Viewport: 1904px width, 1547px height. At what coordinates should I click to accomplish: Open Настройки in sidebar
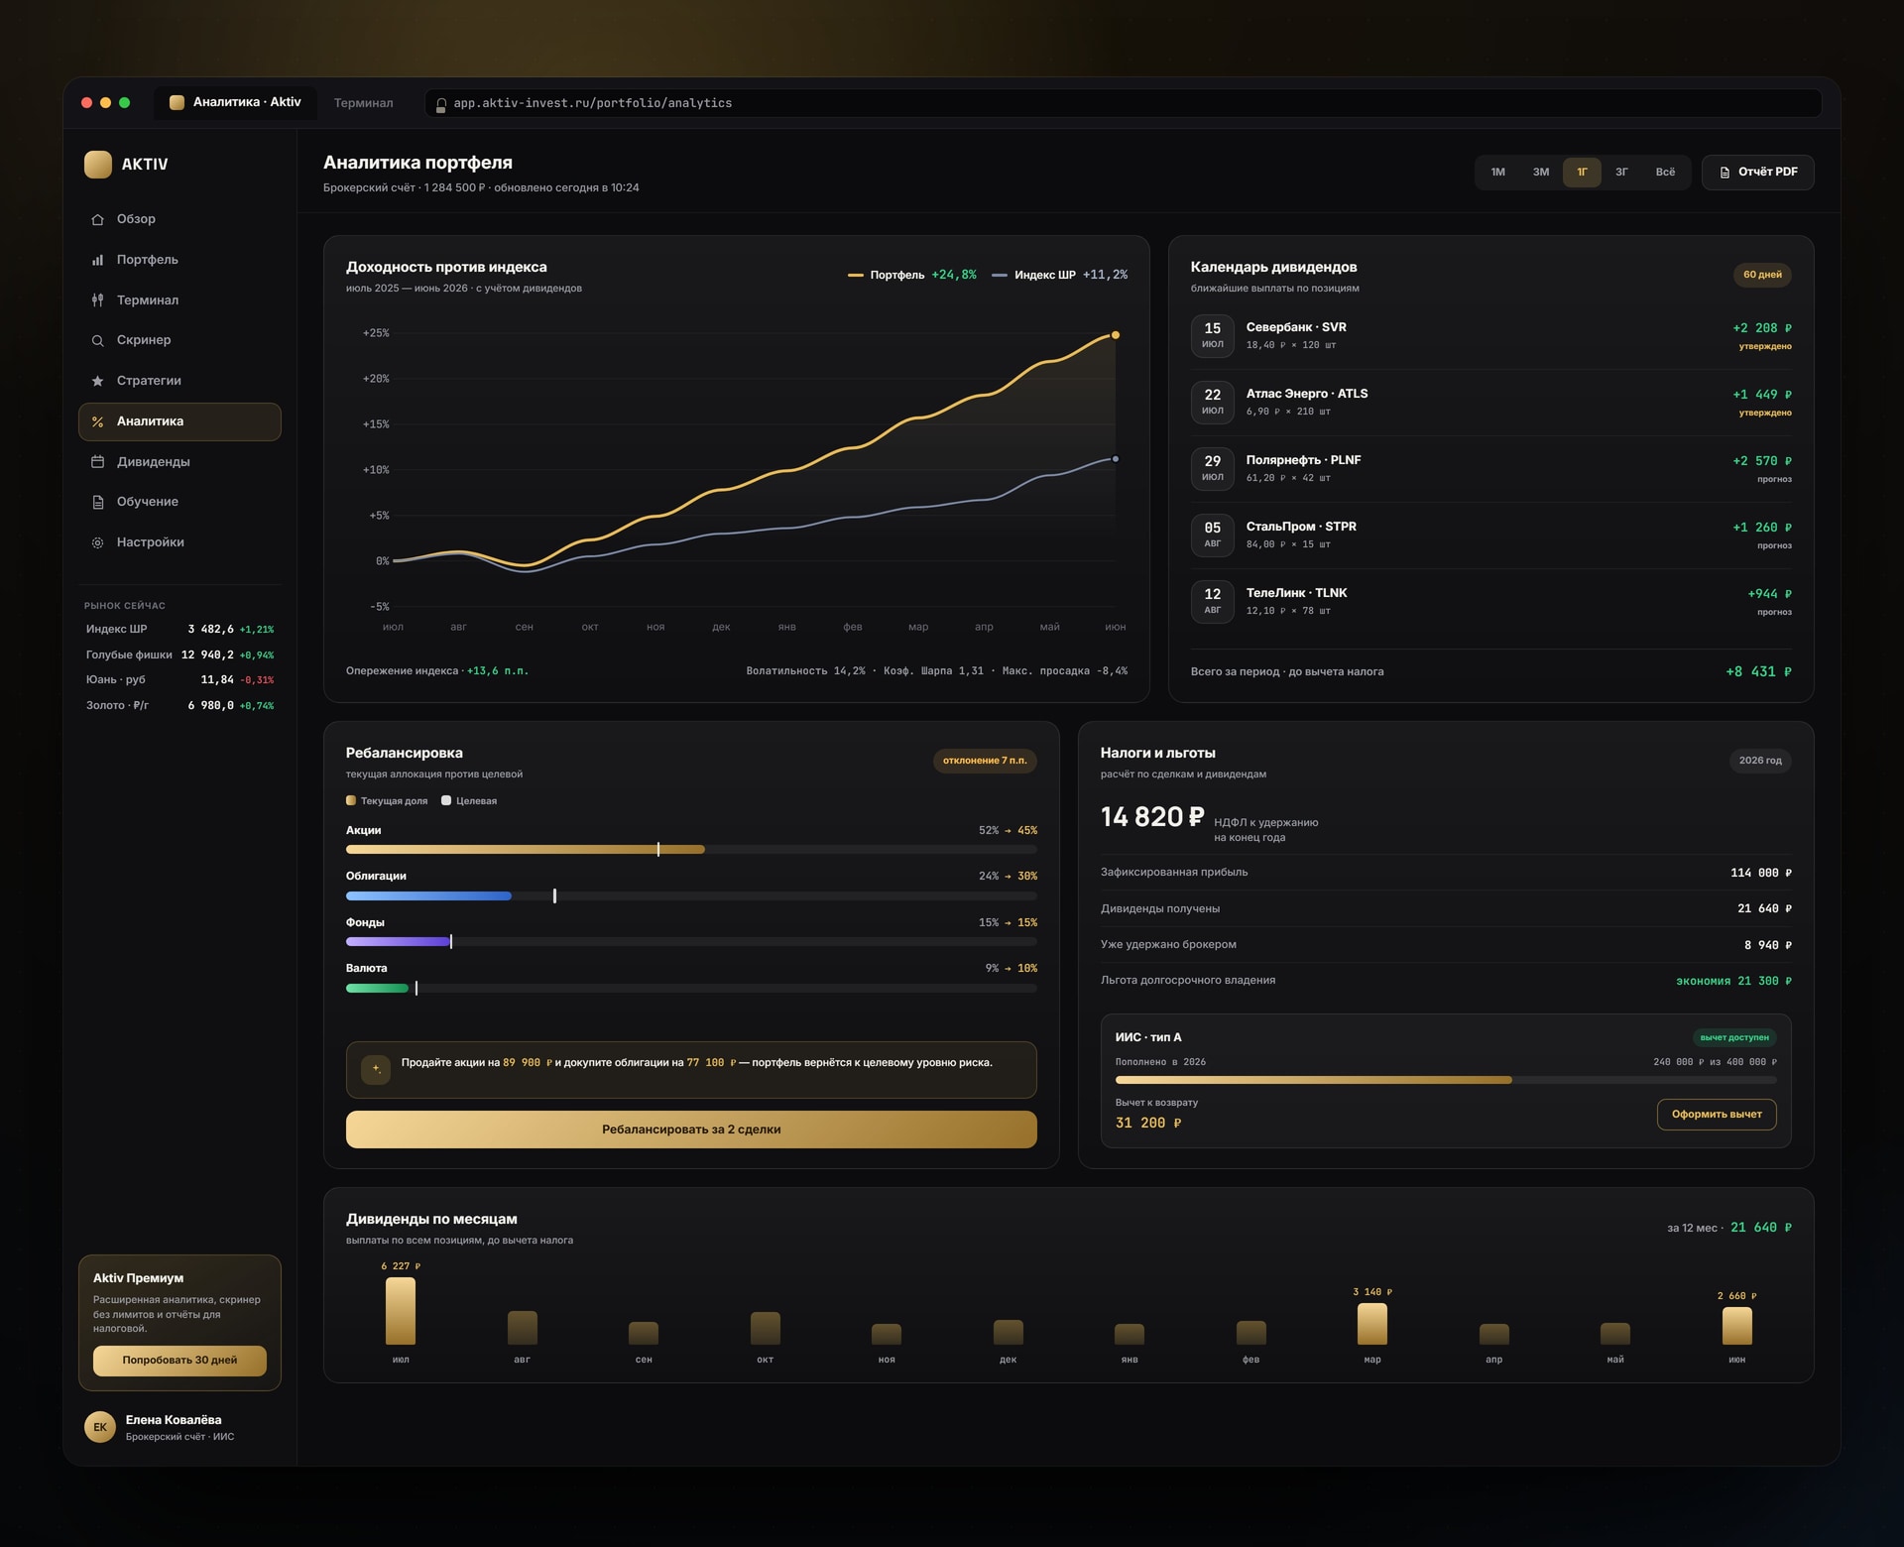point(179,542)
